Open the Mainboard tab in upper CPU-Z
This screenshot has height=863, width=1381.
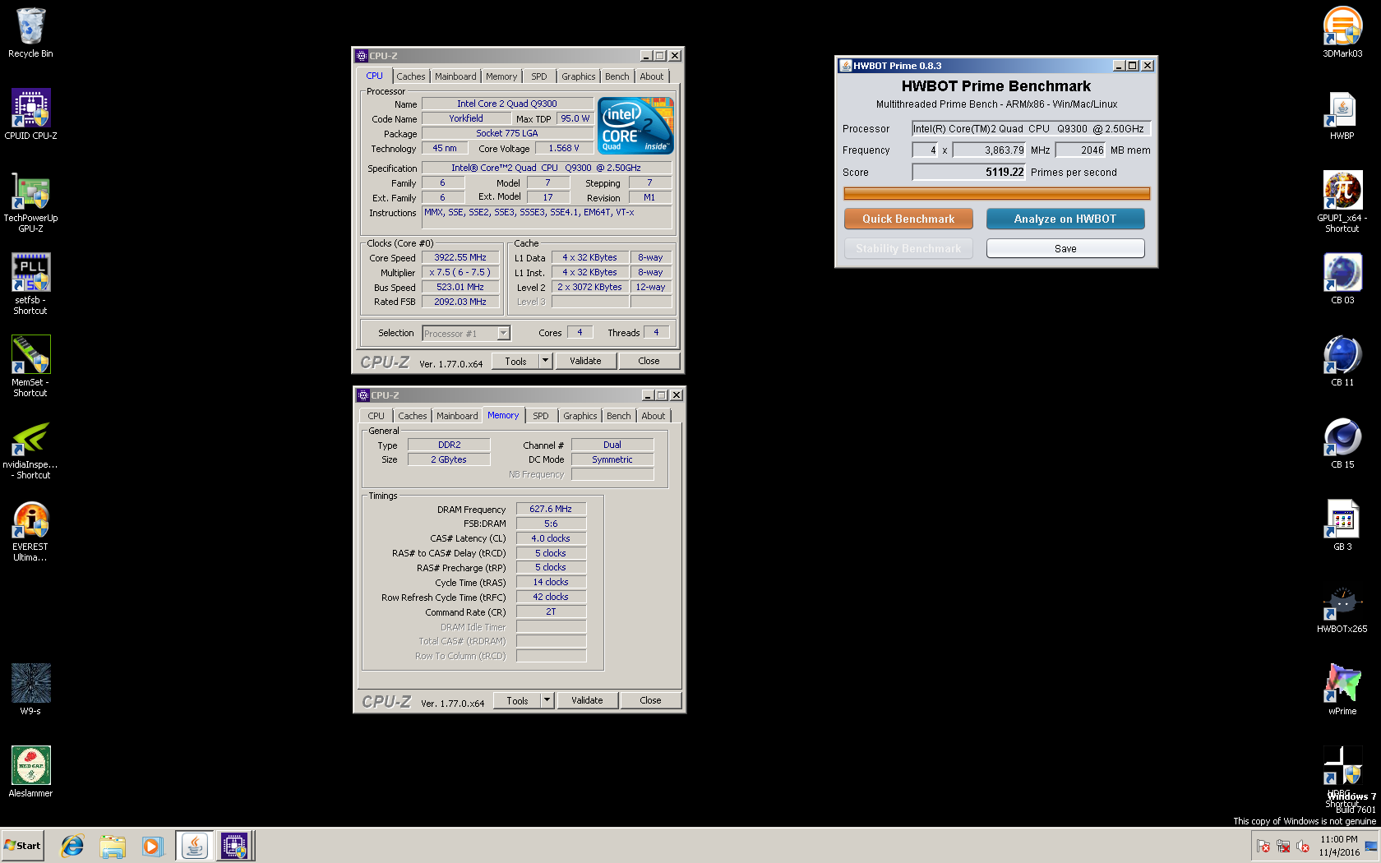[455, 76]
